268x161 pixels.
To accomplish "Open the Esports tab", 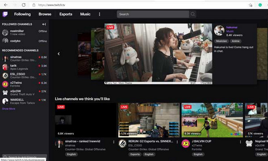I will click(x=66, y=14).
